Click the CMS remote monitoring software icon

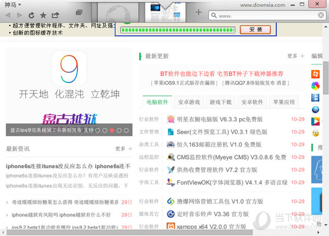[171, 157]
